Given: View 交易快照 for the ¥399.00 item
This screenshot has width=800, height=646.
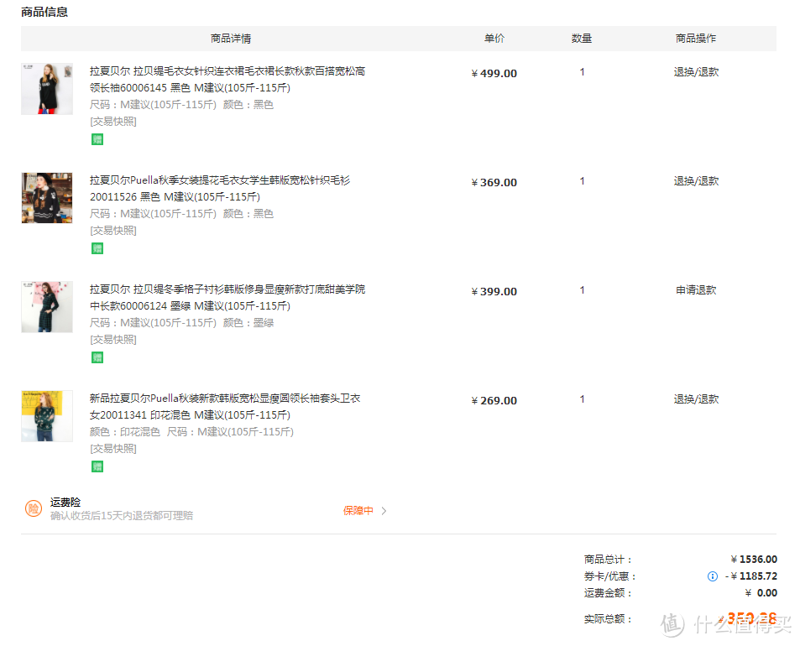Looking at the screenshot, I should [113, 340].
